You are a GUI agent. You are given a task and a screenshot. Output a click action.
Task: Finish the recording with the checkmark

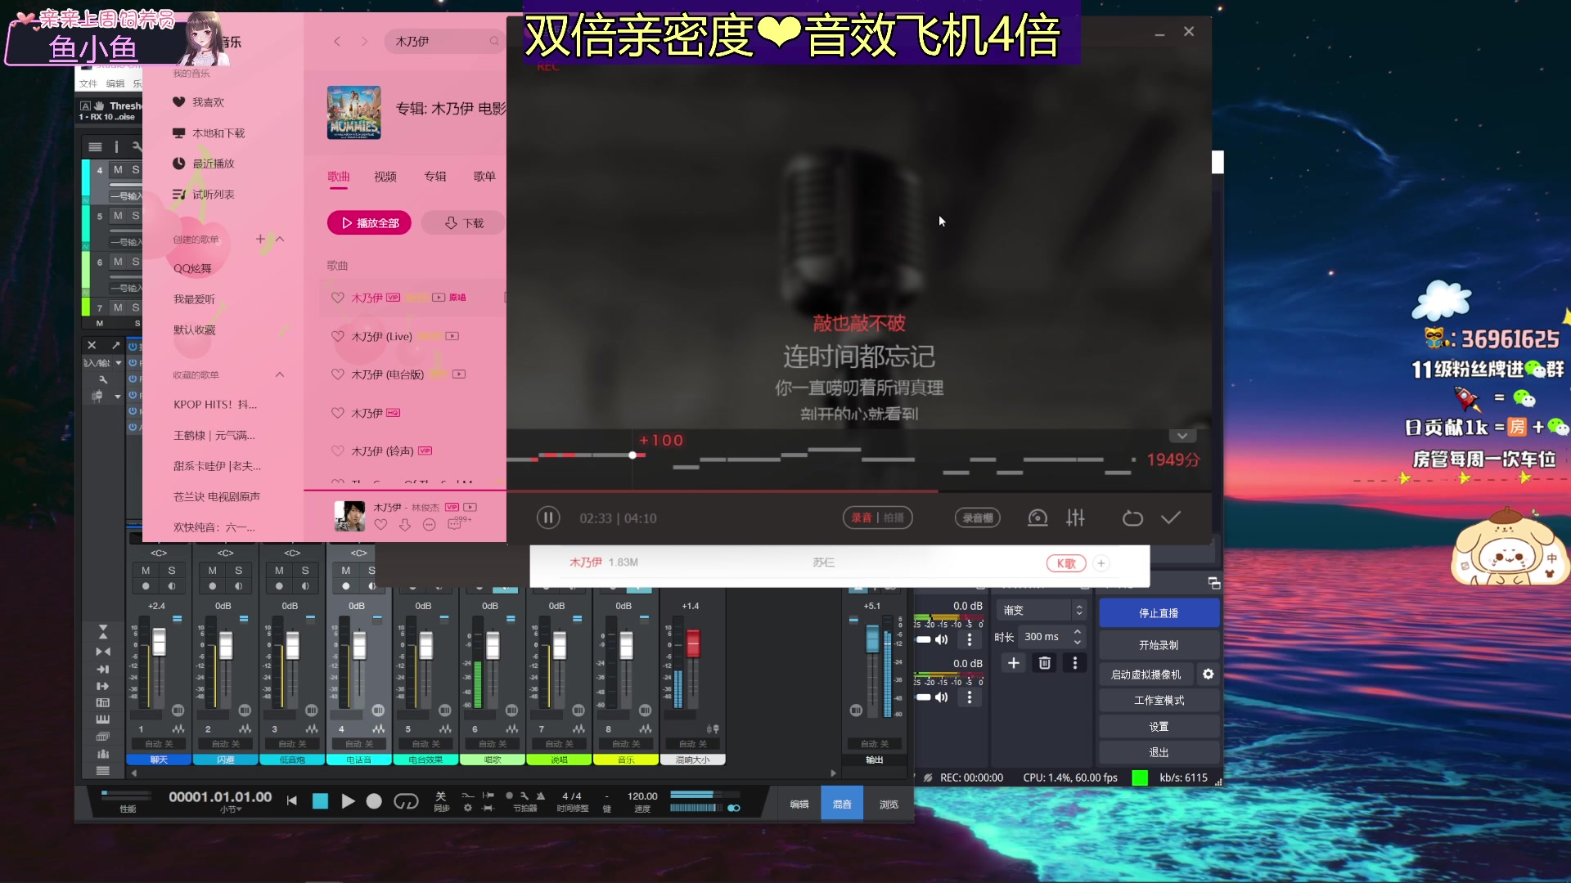click(x=1171, y=518)
